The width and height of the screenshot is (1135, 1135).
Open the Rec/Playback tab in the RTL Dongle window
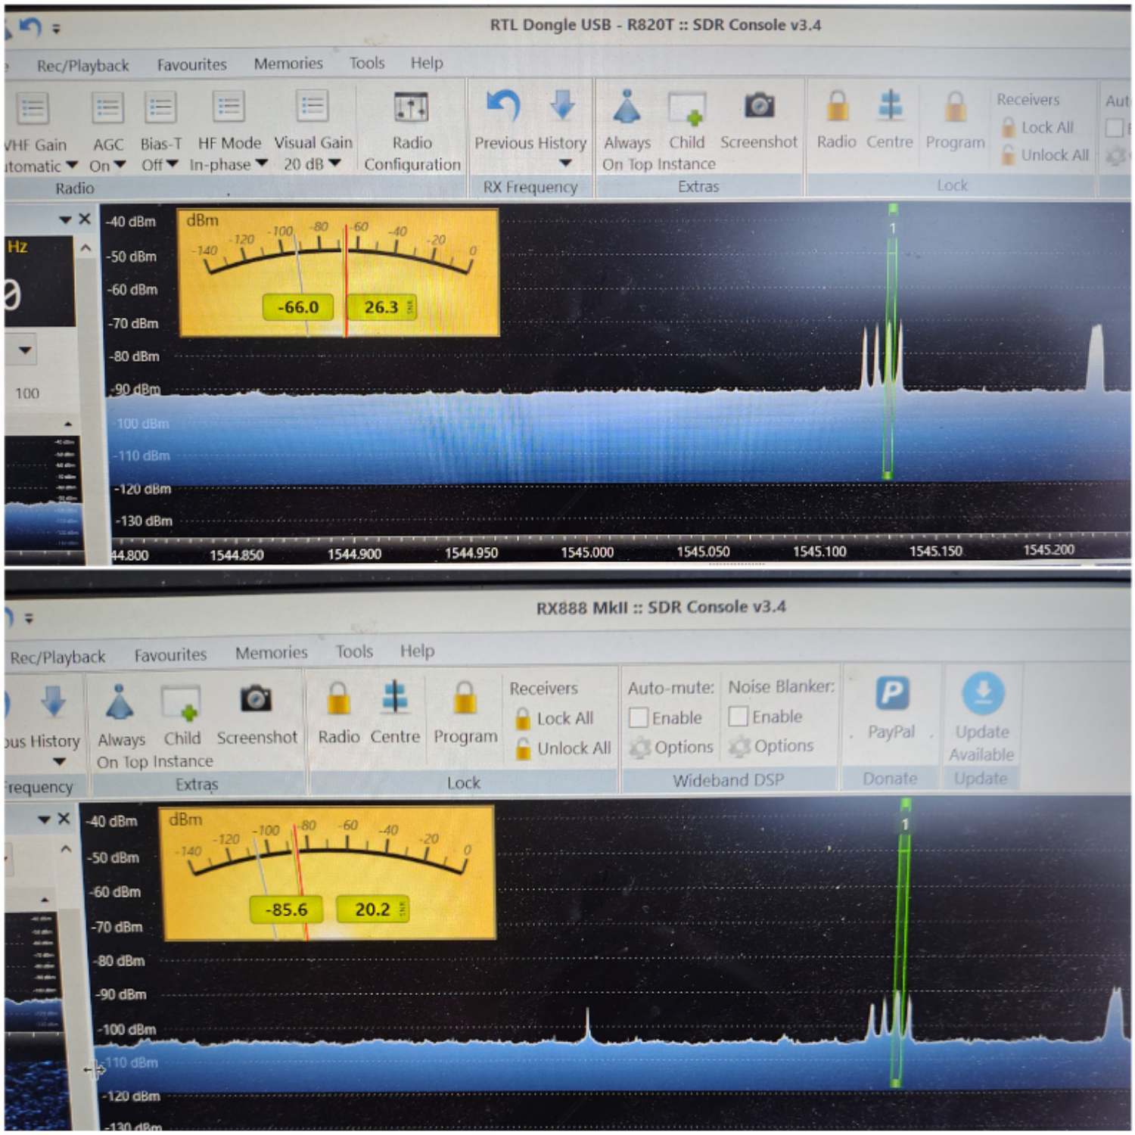(82, 66)
